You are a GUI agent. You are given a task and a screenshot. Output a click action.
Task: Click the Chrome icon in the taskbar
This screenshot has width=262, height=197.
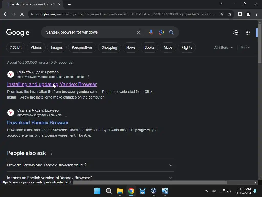131,191
